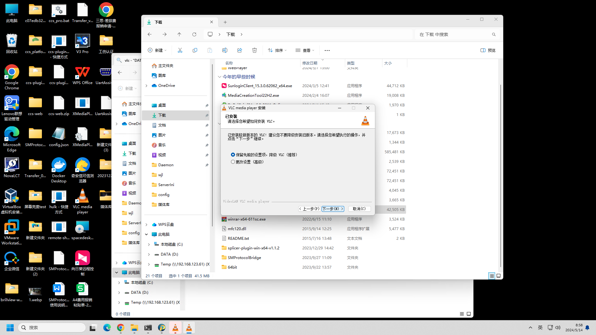
Task: Click into the 在 下载 中搜索 search field
Action: coord(454,34)
